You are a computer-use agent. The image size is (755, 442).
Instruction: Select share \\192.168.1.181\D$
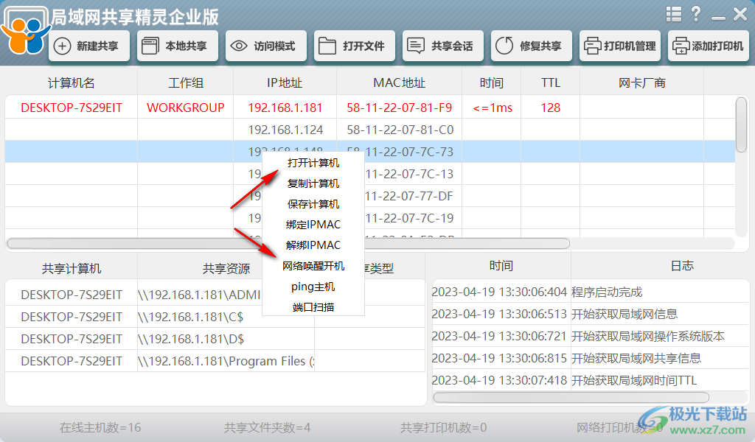[191, 339]
